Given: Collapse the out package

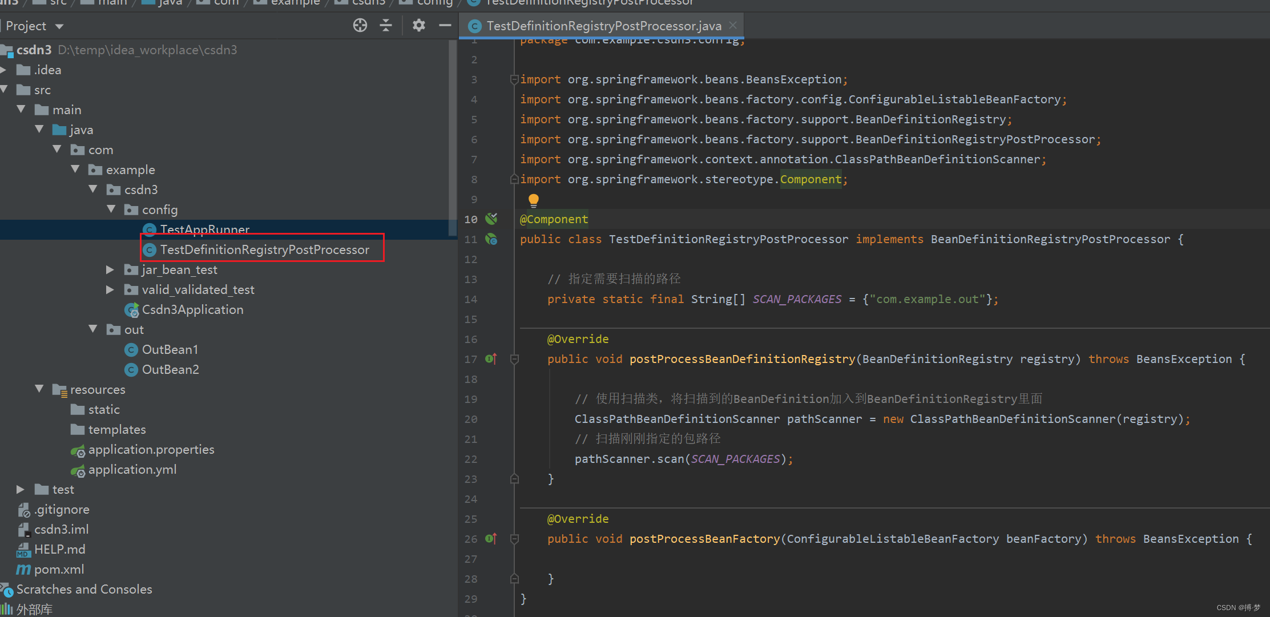Looking at the screenshot, I should [x=93, y=329].
